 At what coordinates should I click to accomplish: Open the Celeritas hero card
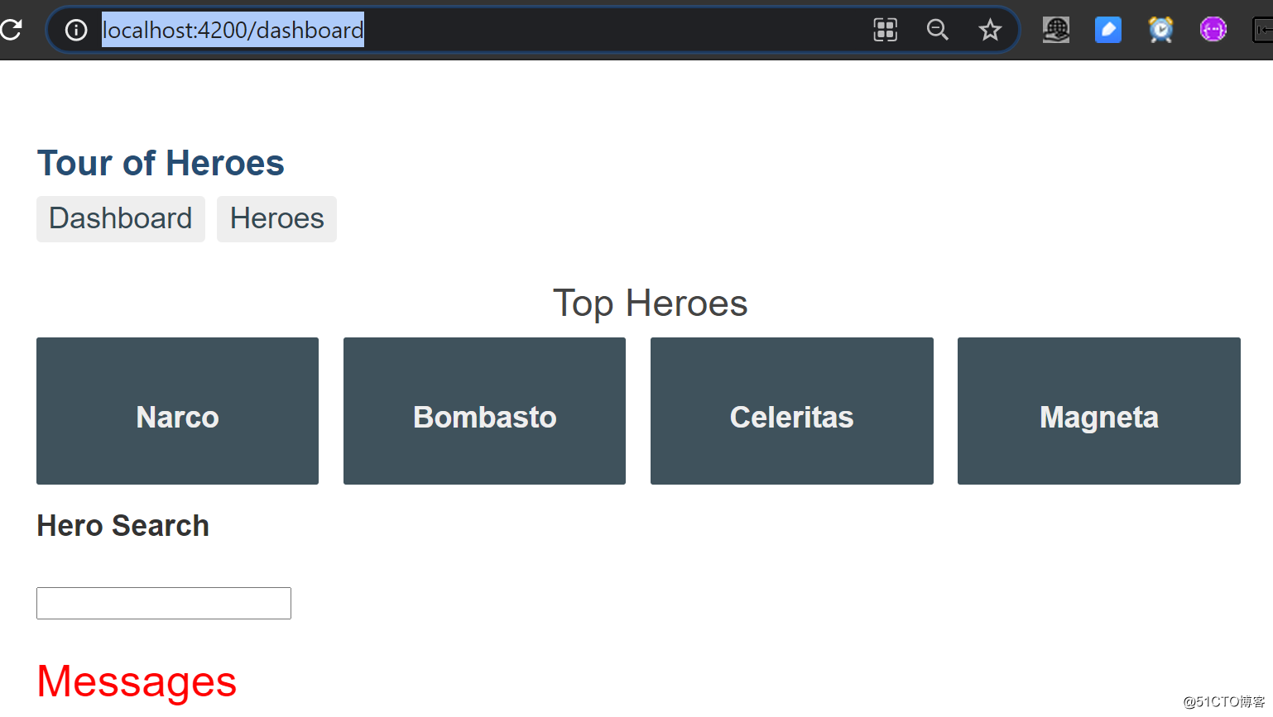[792, 411]
